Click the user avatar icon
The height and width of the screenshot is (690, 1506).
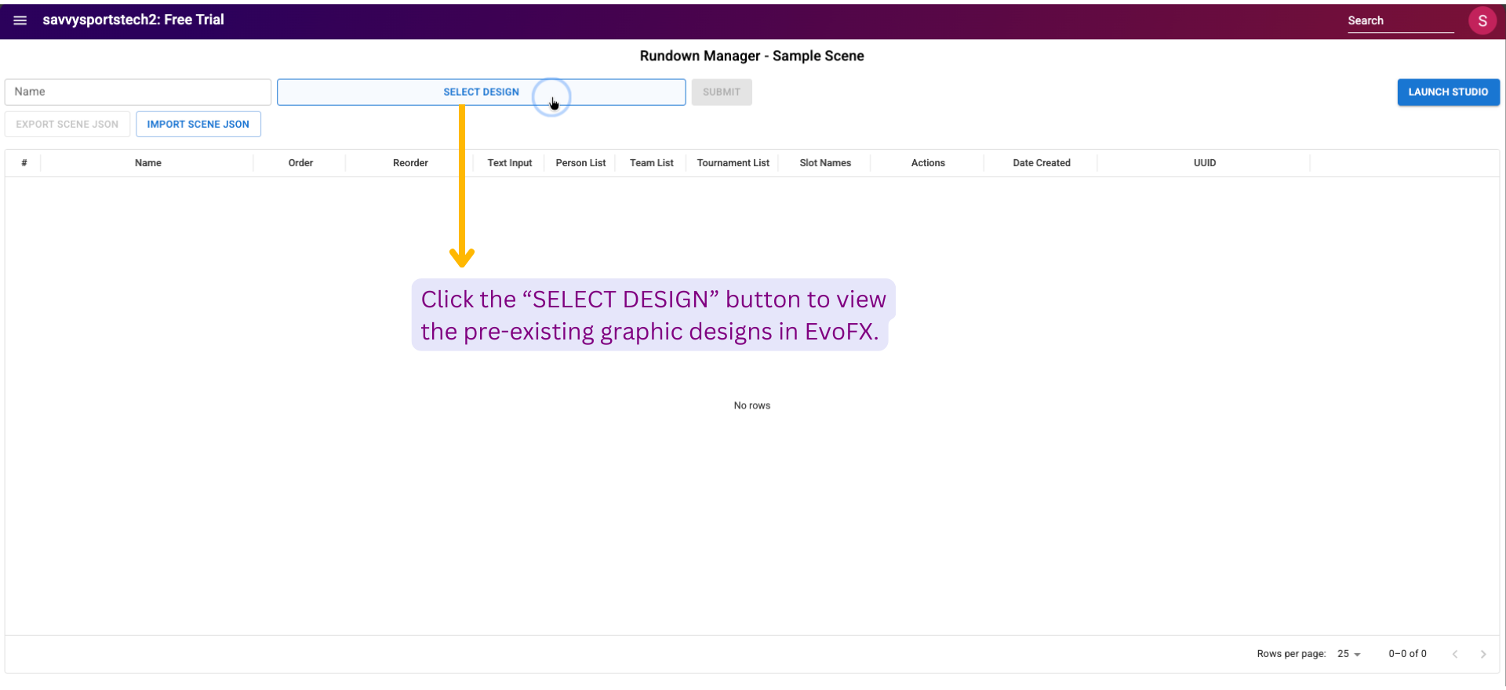pyautogui.click(x=1482, y=21)
